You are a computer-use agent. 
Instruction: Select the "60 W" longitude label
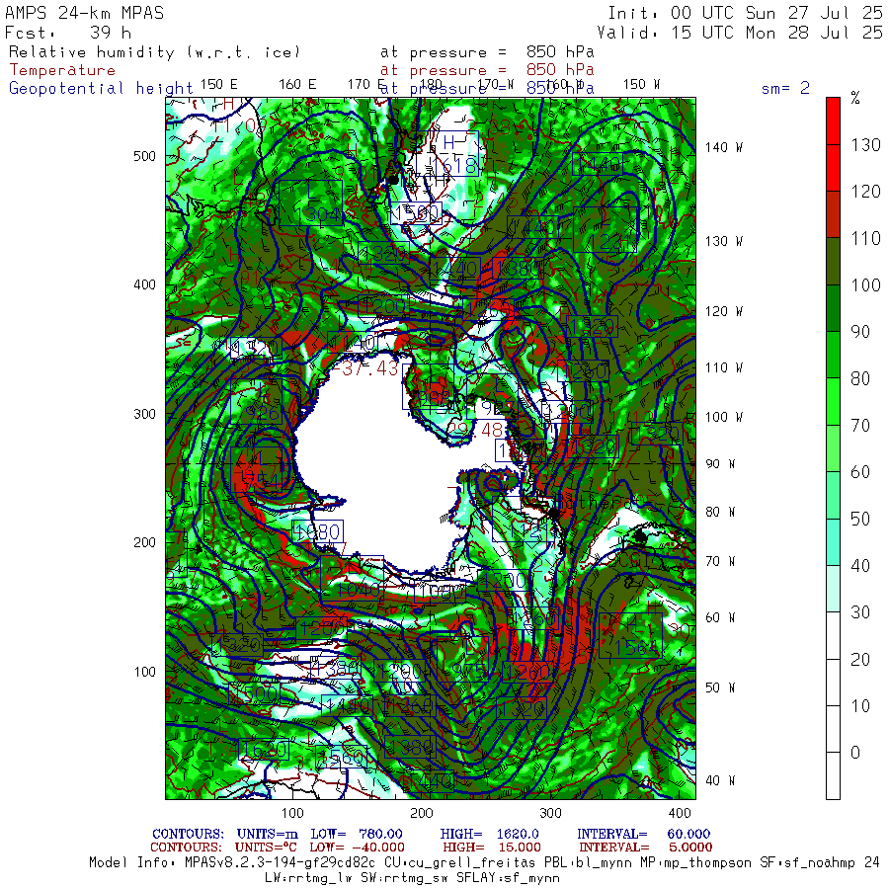tap(720, 617)
